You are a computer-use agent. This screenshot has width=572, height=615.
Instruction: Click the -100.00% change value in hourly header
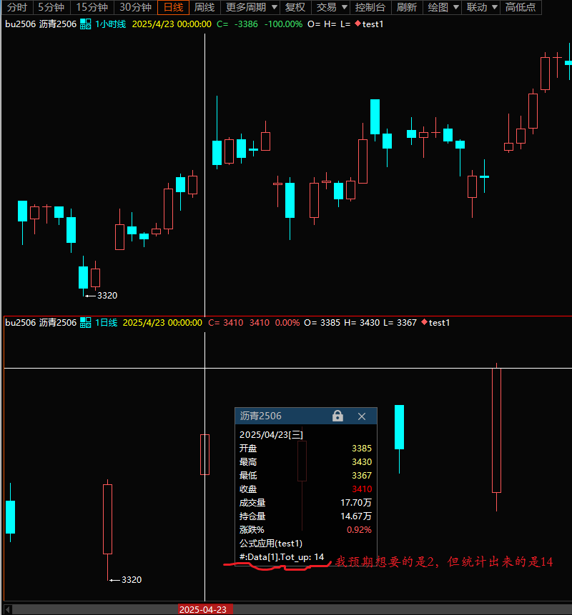coord(283,24)
